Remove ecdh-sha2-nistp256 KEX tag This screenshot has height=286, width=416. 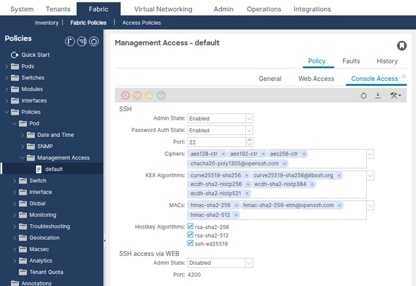[x=248, y=184]
